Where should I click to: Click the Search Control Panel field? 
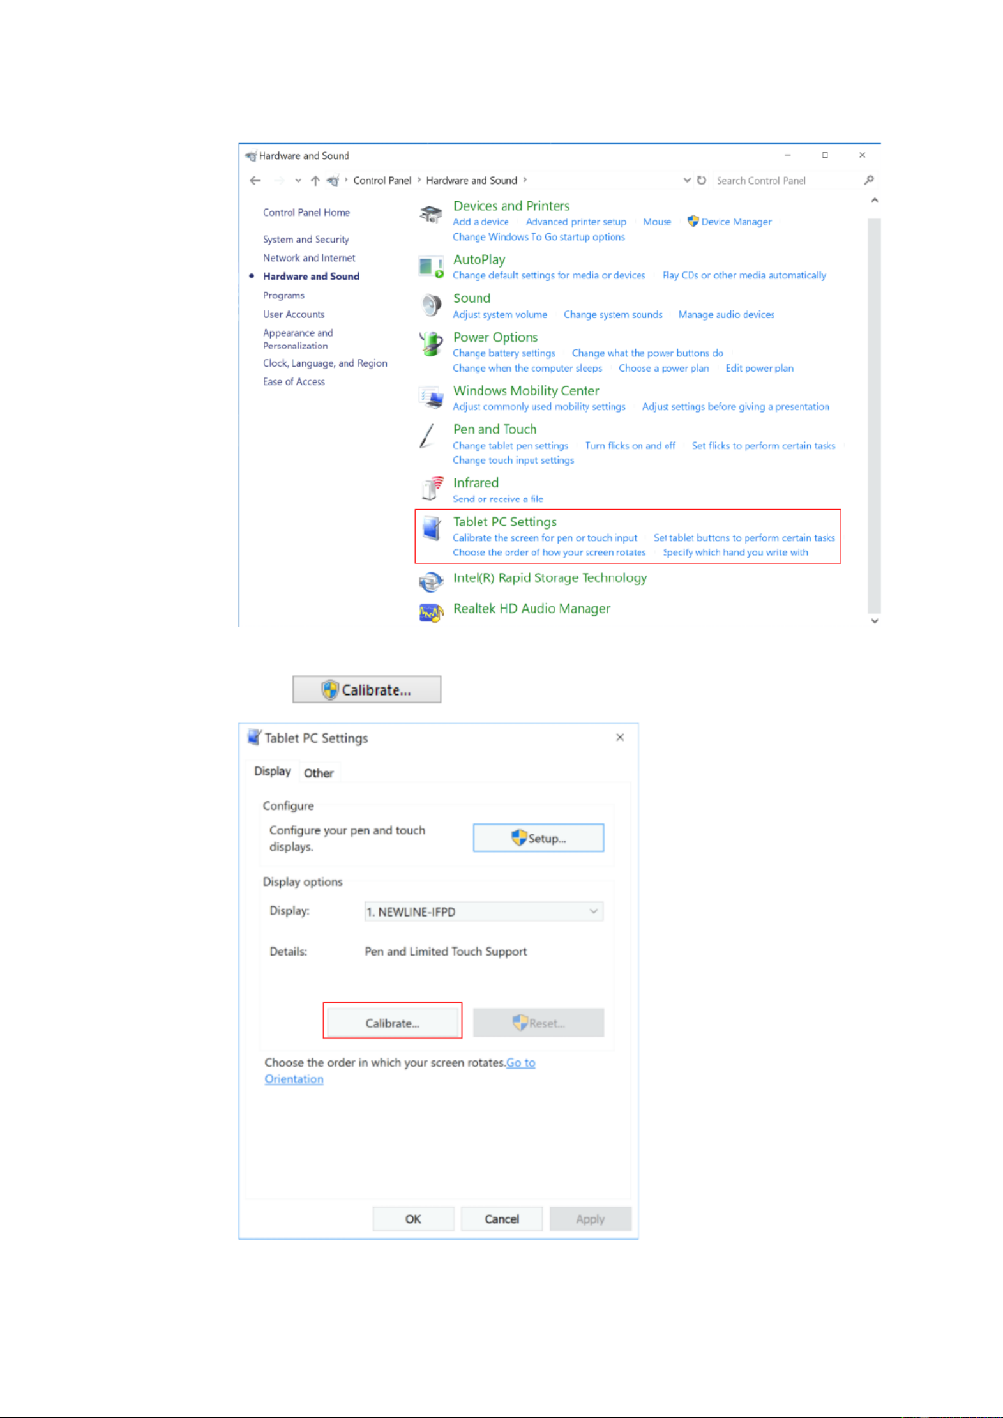coord(785,181)
